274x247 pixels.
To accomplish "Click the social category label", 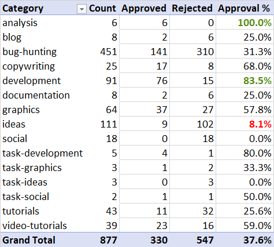I will [x=14, y=139].
